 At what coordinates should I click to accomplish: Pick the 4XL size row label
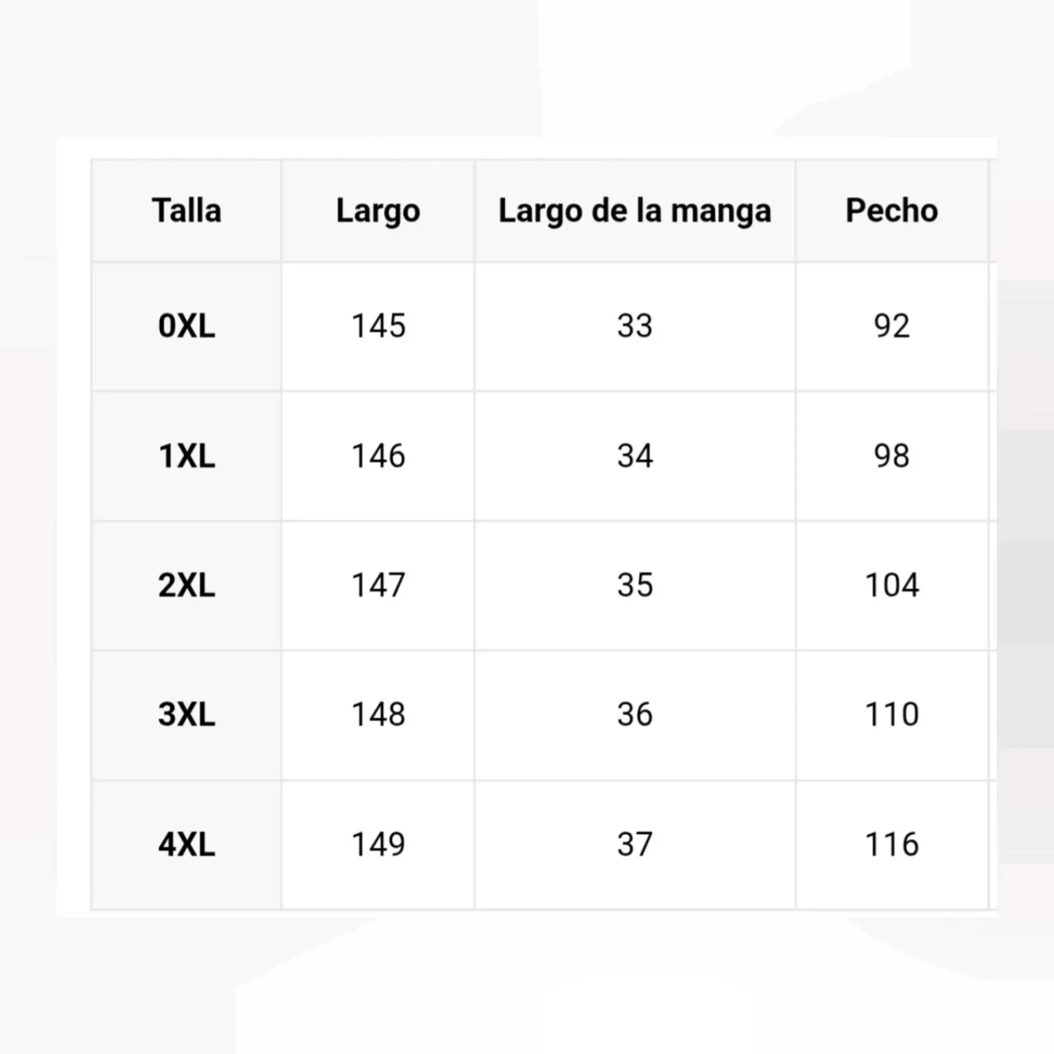(x=187, y=844)
